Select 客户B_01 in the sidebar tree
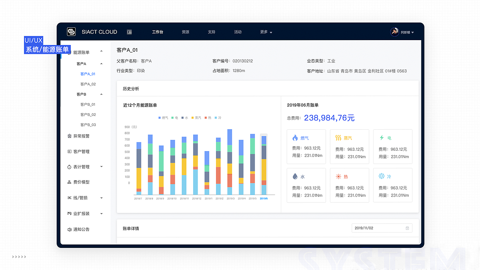Viewport: 480px width, 270px height. pyautogui.click(x=88, y=105)
